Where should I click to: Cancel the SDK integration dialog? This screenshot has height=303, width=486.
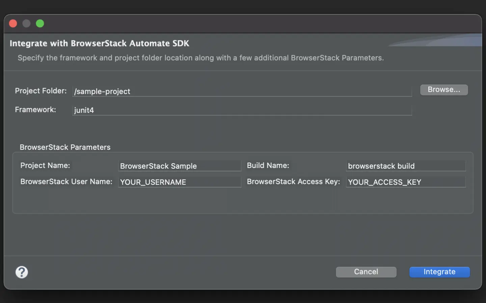coord(366,272)
